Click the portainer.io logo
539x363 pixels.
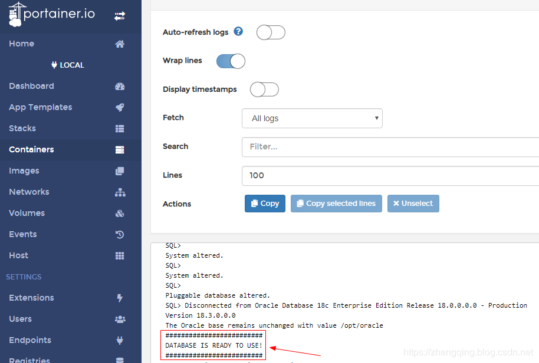coord(51,14)
